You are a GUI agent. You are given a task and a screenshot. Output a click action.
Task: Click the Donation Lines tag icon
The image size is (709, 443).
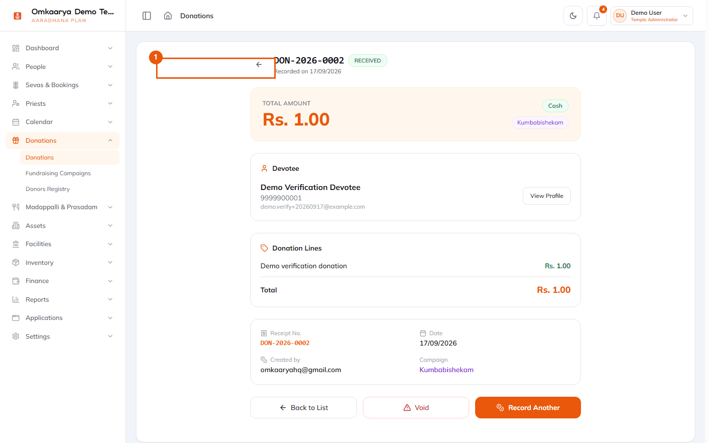pyautogui.click(x=264, y=248)
